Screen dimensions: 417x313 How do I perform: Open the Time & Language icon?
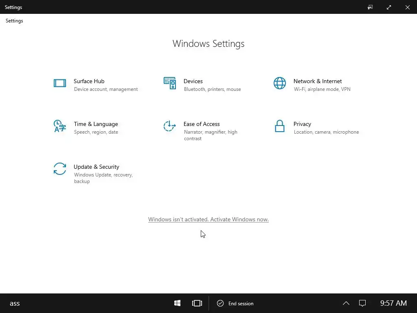59,126
